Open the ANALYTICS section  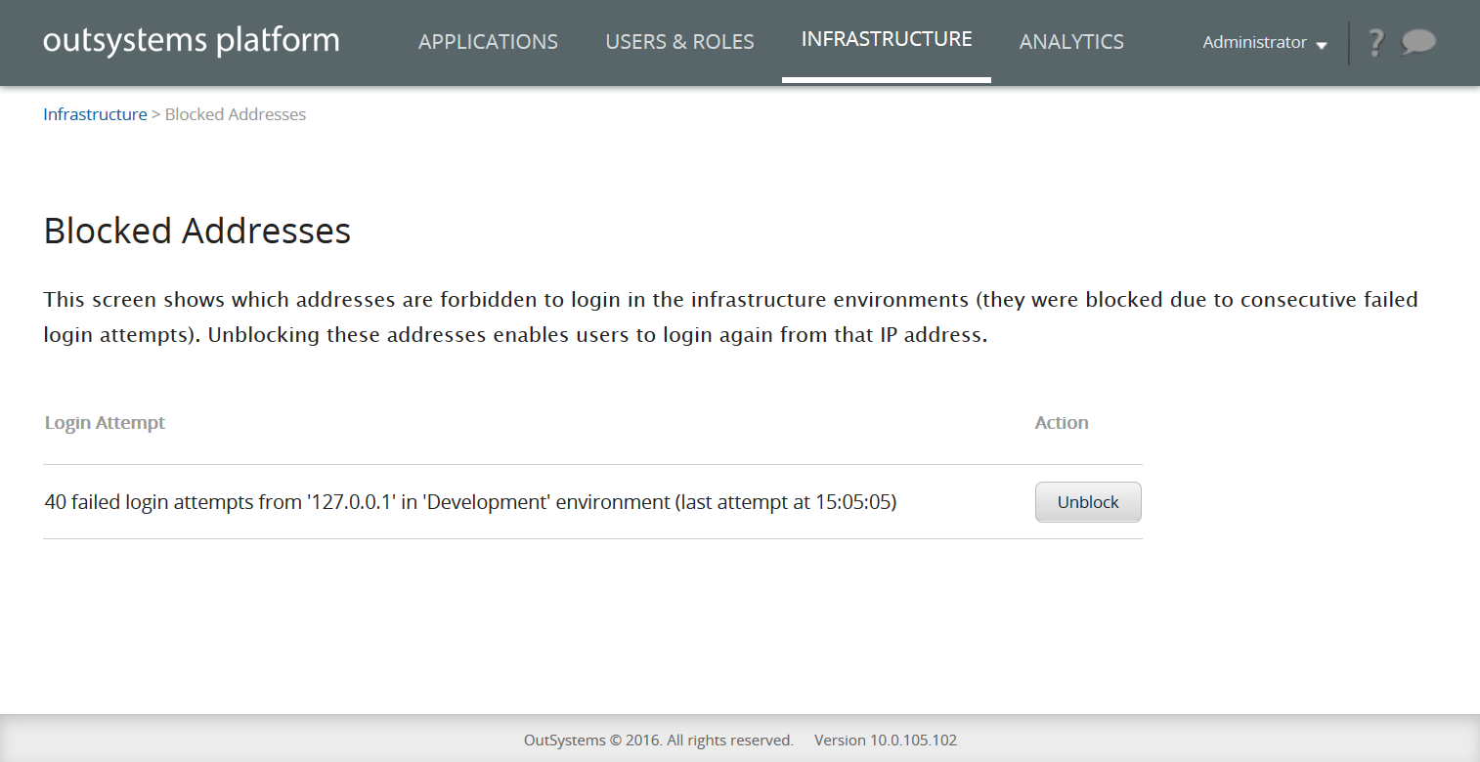tap(1071, 42)
